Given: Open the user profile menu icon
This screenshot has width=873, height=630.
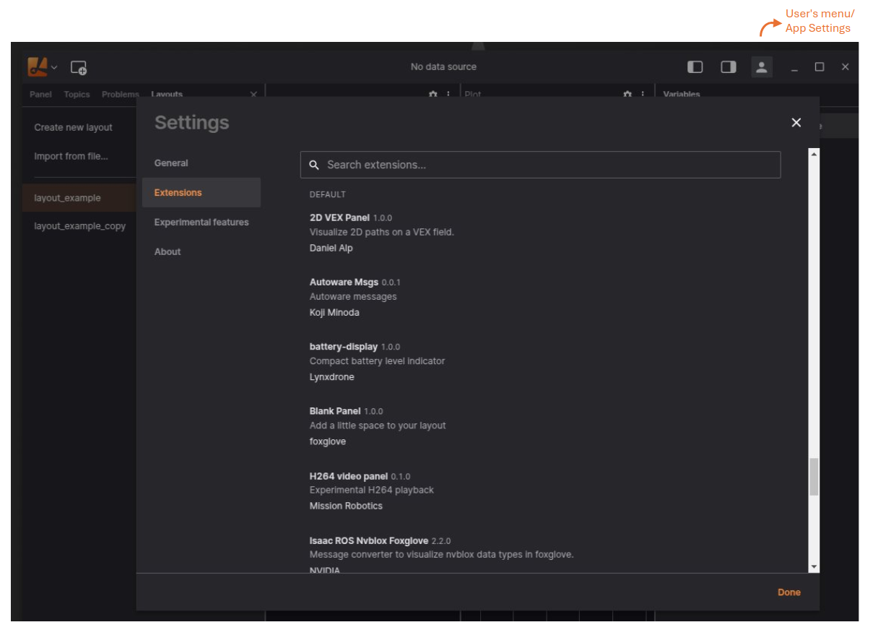Looking at the screenshot, I should point(762,67).
